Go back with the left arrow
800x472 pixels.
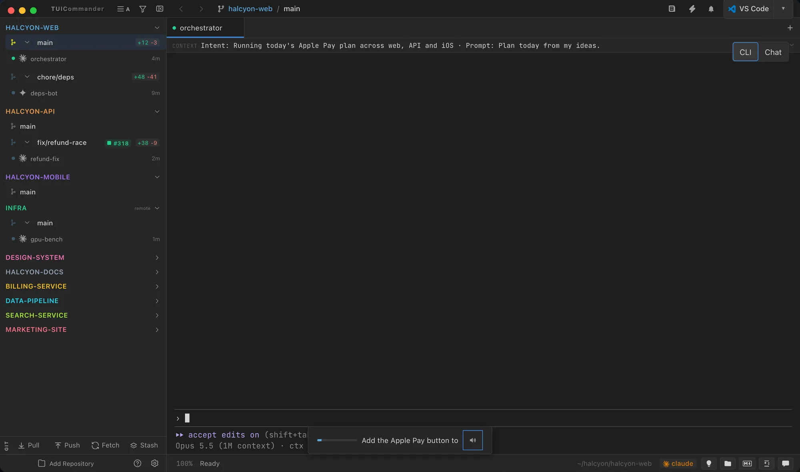click(x=181, y=9)
